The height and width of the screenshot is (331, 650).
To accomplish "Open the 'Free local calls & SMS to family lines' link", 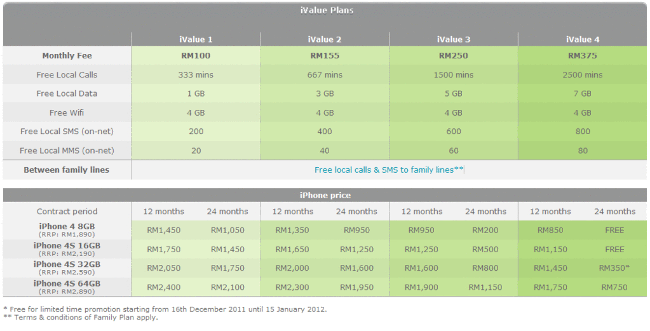I will [389, 170].
